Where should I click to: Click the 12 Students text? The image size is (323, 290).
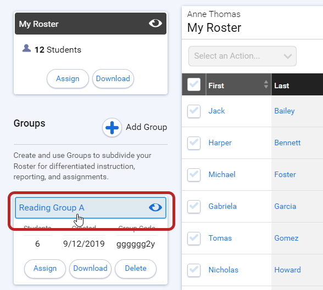pyautogui.click(x=58, y=50)
